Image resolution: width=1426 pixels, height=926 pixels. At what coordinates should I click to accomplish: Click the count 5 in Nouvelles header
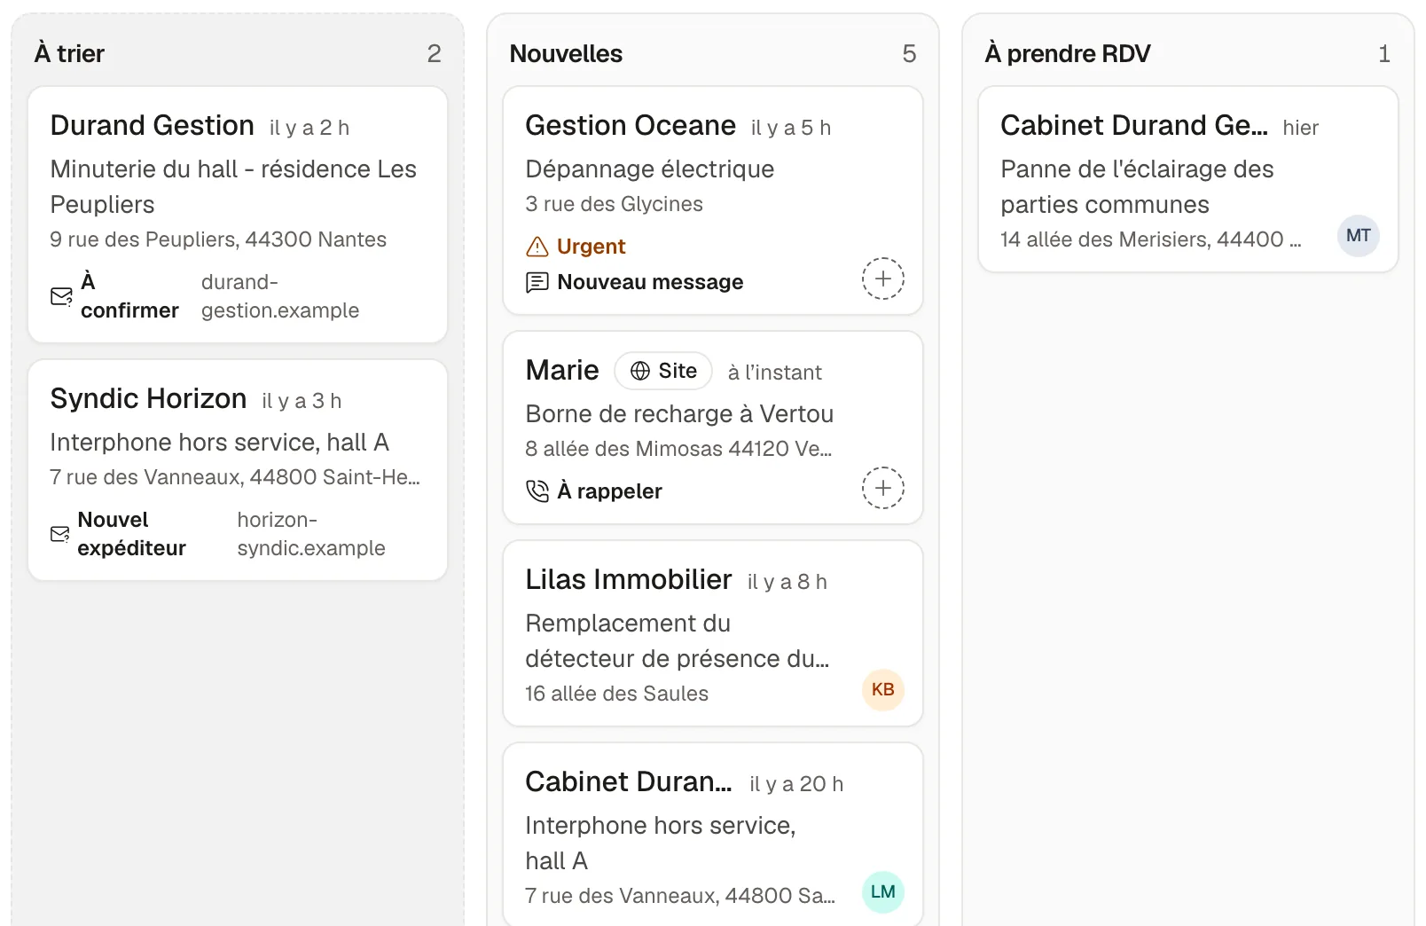[909, 53]
